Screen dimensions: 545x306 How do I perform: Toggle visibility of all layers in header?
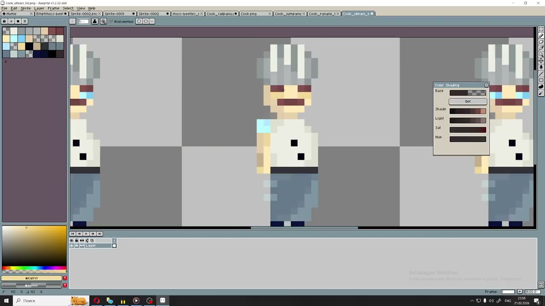[72, 241]
